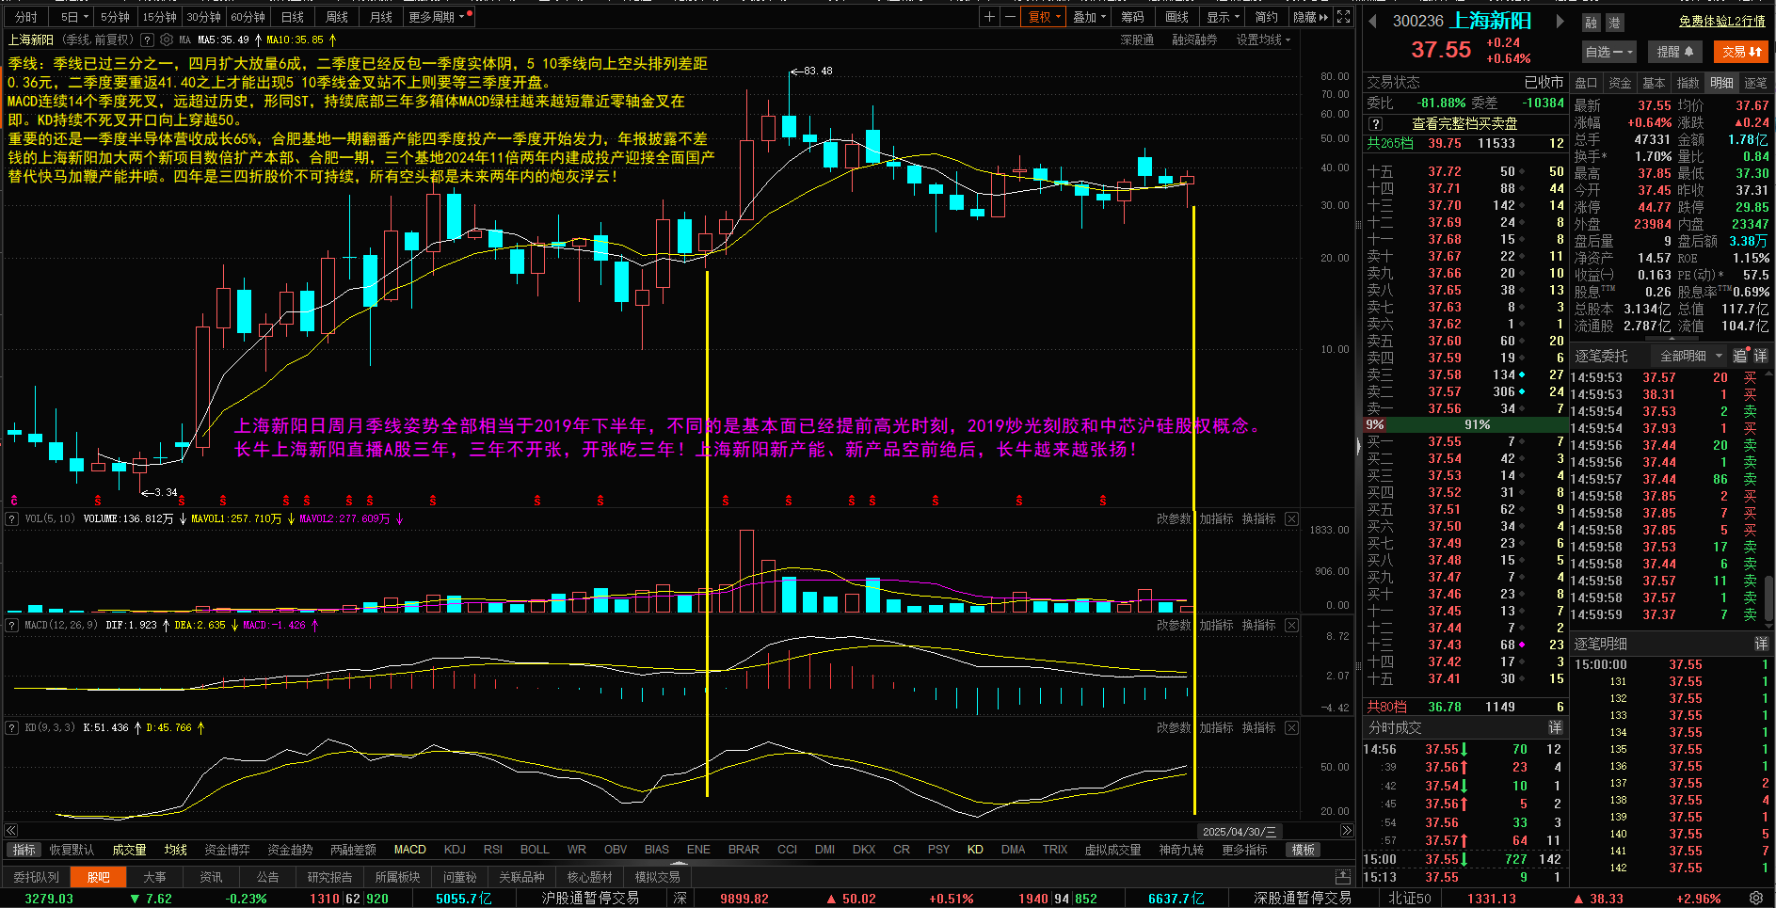Open 详 details for 逐笔委托
This screenshot has height=908, width=1776.
click(x=1760, y=357)
